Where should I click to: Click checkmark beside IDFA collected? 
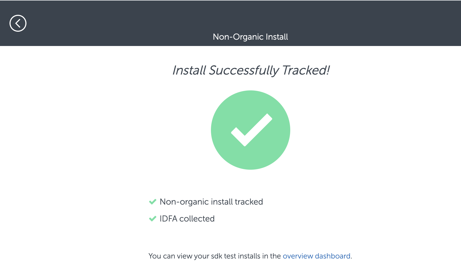(x=153, y=219)
